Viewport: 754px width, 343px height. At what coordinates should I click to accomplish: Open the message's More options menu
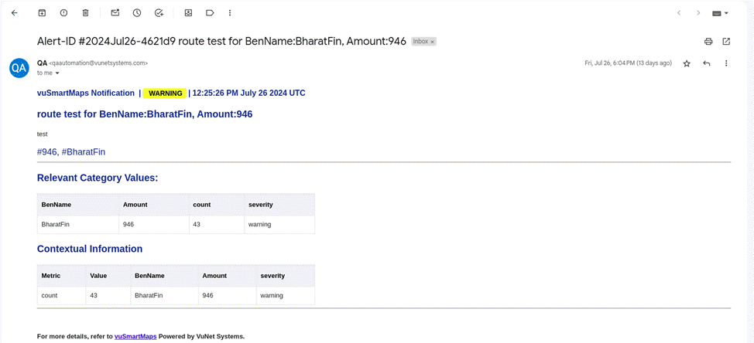click(x=726, y=63)
